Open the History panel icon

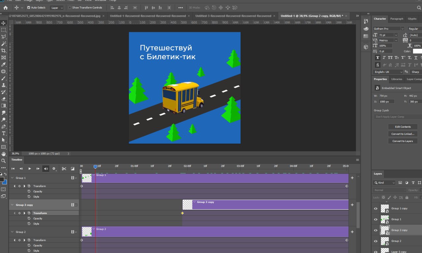[x=366, y=21]
